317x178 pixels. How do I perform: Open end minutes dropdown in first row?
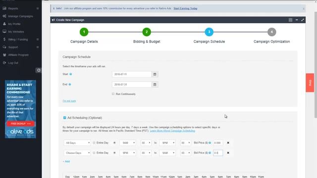coord(186,143)
